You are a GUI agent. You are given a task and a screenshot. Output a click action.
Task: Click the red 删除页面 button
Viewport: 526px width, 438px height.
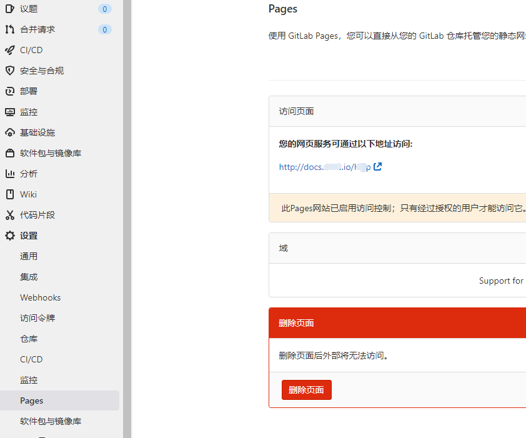306,389
